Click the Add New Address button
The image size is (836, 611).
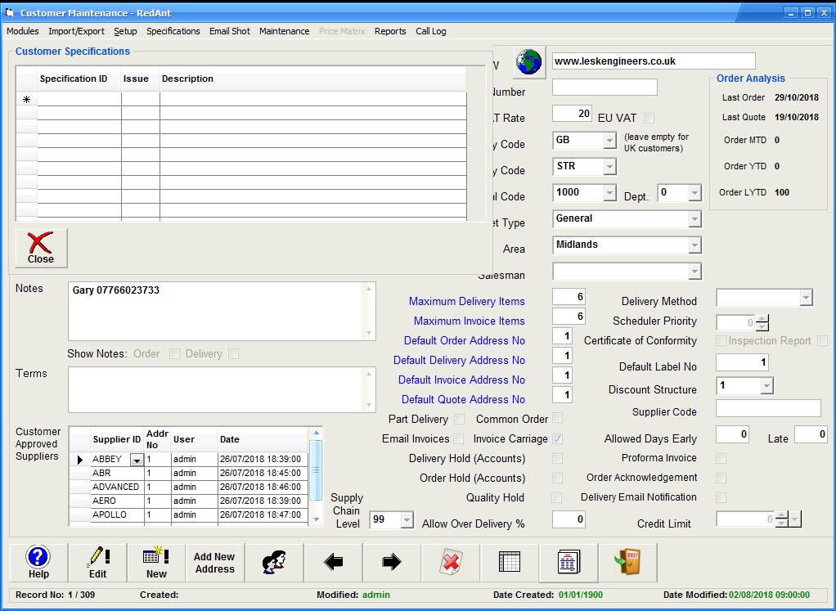click(x=214, y=563)
